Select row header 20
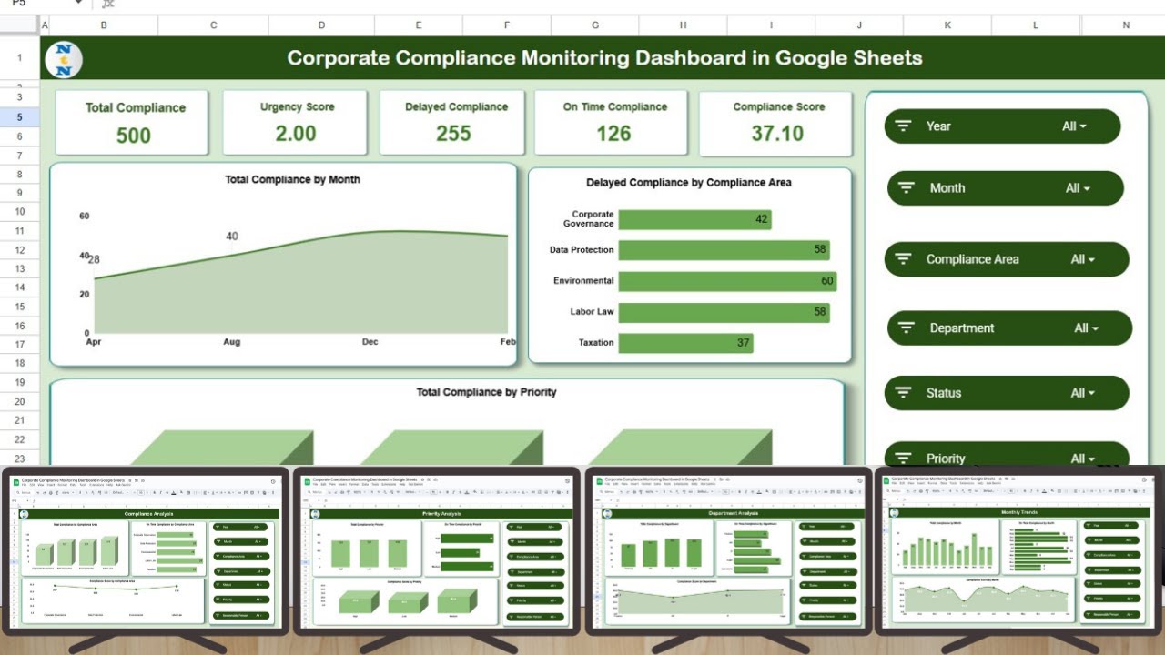The image size is (1165, 655). [20, 401]
